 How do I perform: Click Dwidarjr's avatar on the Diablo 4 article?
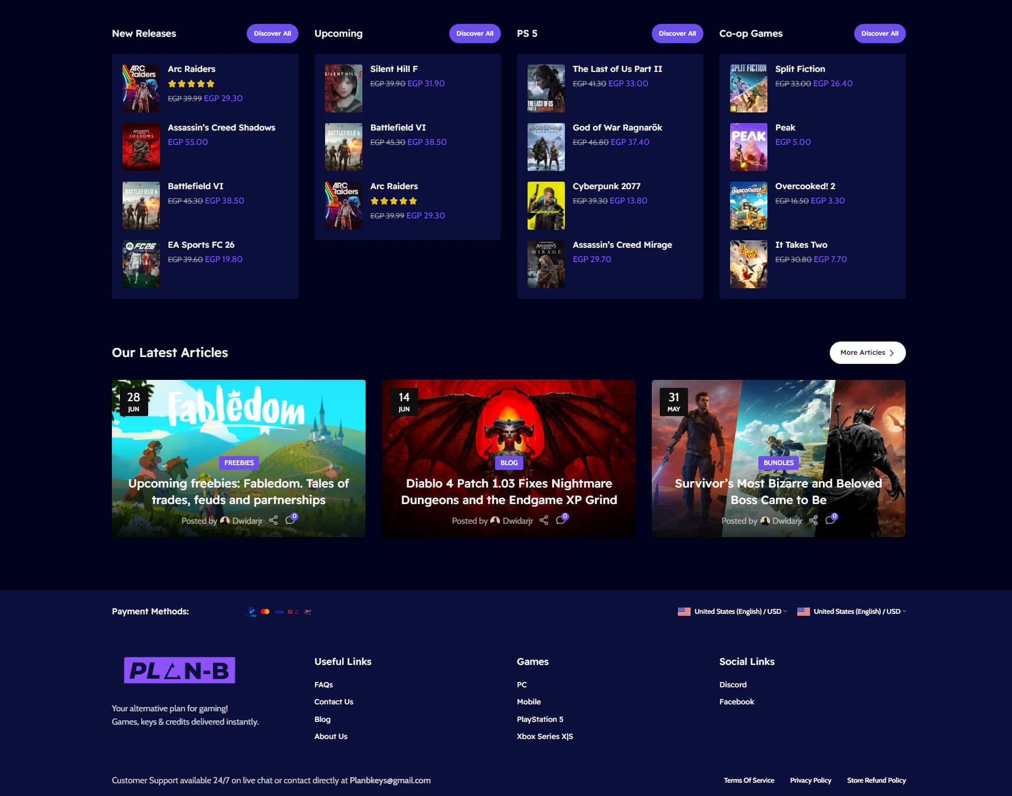(x=495, y=521)
